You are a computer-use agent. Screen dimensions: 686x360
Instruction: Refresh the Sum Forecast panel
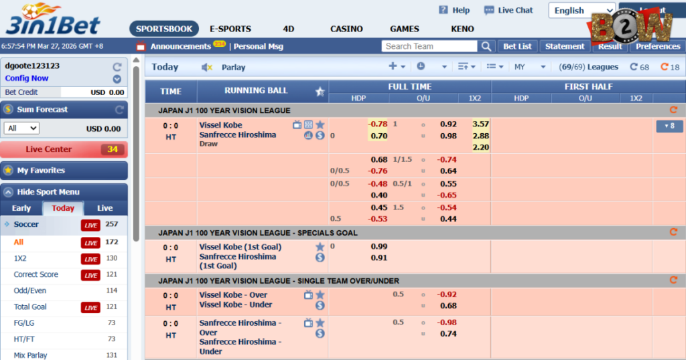[x=119, y=110]
